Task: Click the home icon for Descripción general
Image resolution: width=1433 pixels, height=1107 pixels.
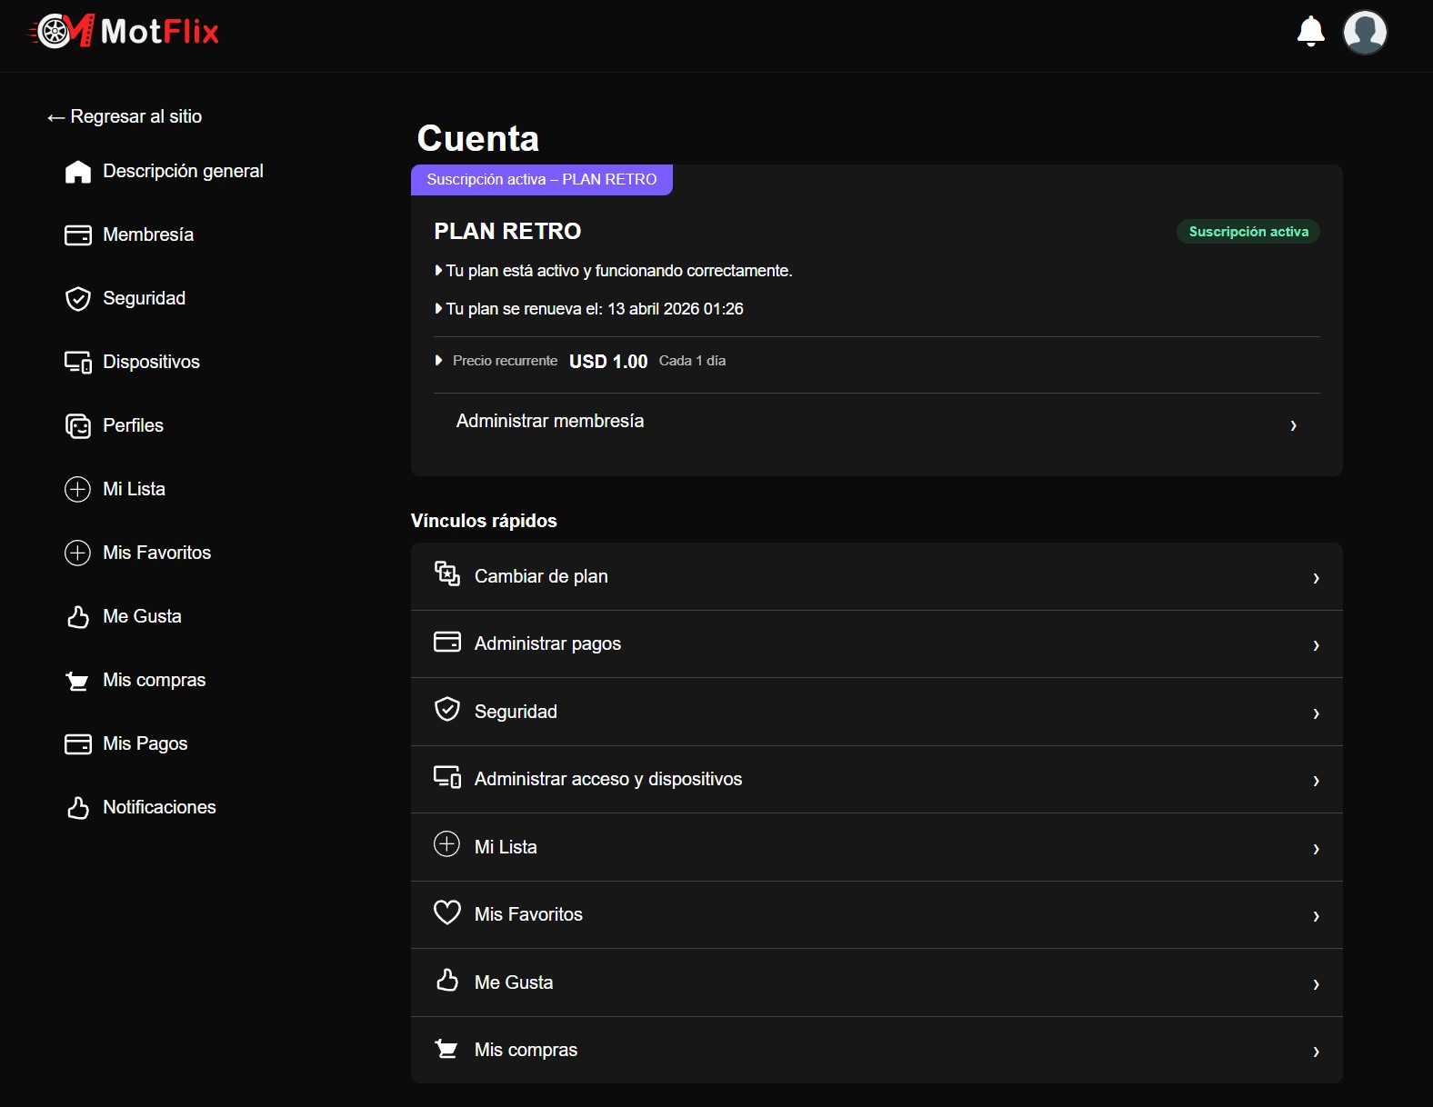Action: click(x=78, y=172)
